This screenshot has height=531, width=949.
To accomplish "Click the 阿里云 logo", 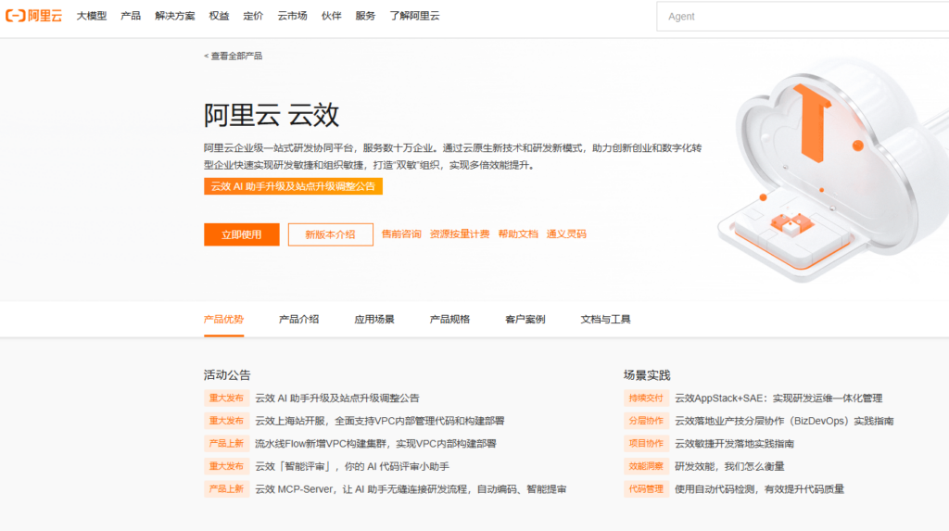I will pos(34,16).
